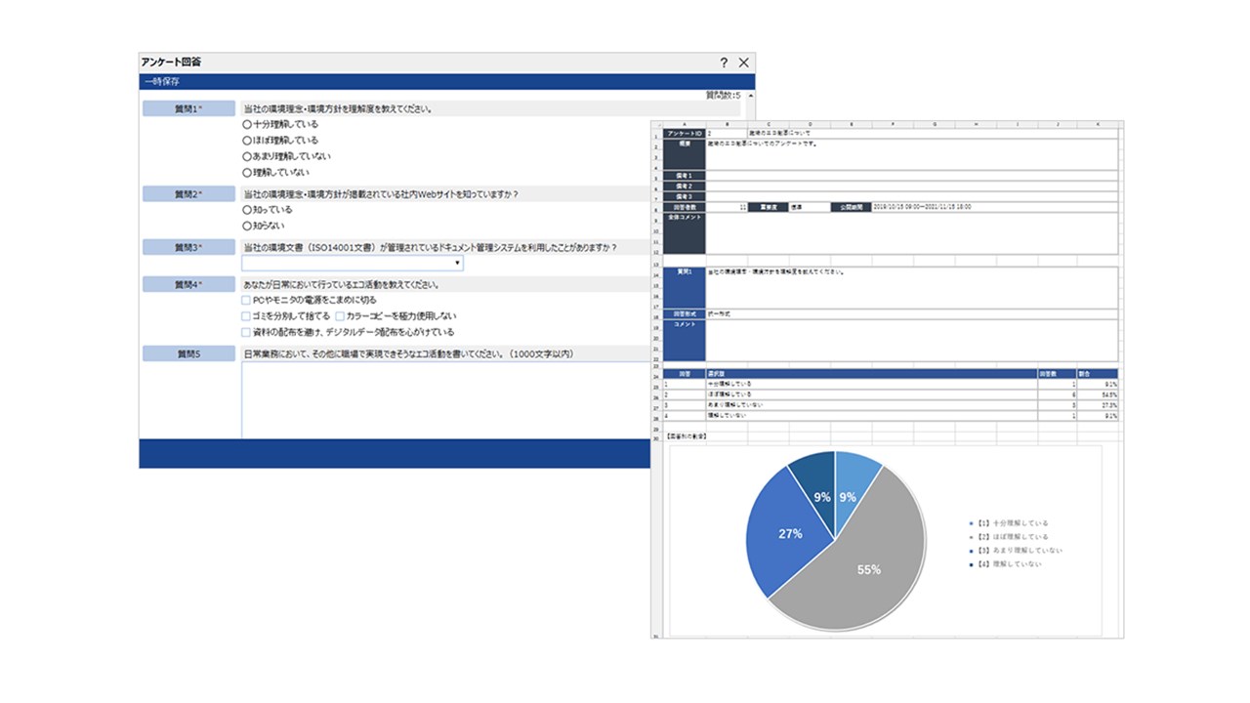
Task: Select spreadsheet column A header
Action: tap(684, 125)
